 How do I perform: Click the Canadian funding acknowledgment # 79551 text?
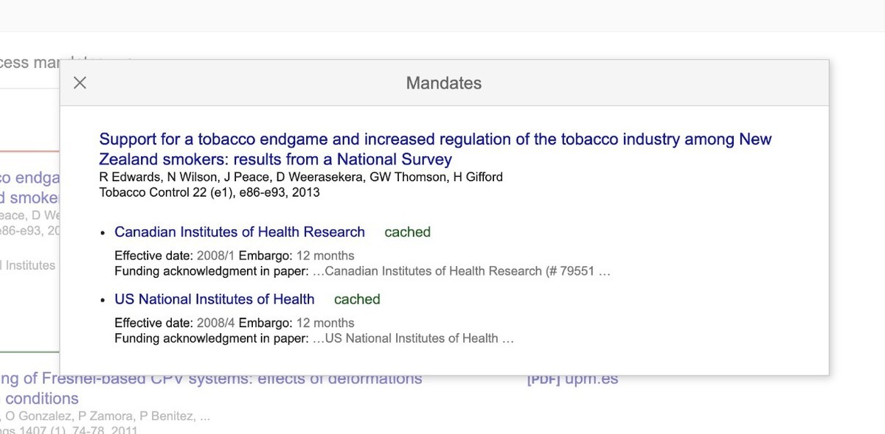coord(468,271)
